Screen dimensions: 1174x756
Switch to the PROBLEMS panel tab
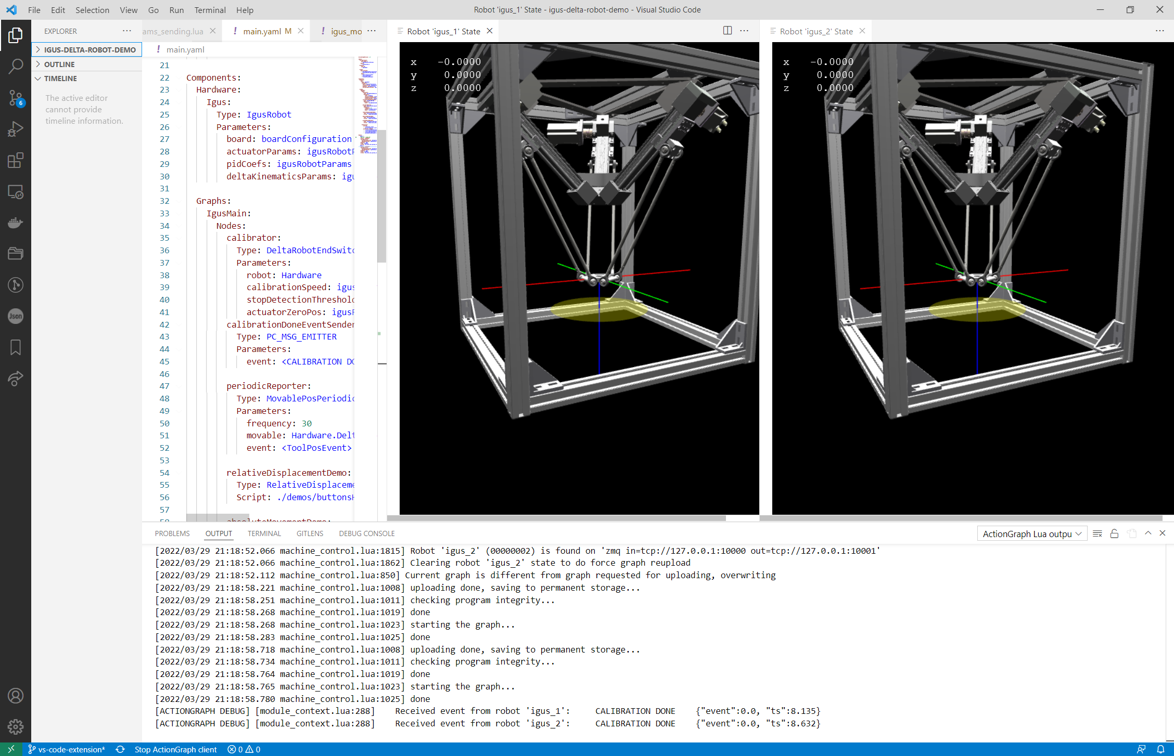172,533
